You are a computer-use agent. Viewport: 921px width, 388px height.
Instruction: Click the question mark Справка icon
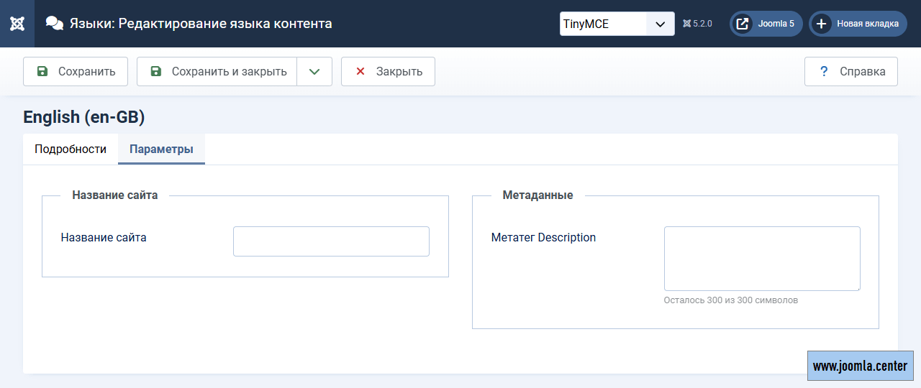point(824,72)
